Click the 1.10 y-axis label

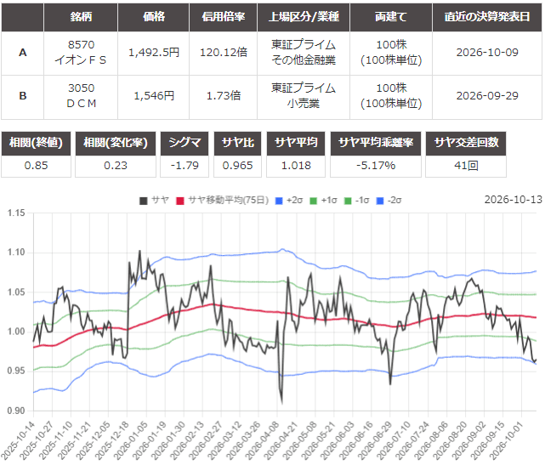click(x=16, y=252)
